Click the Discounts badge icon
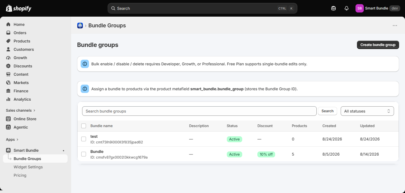This screenshot has width=405, height=193. (8, 66)
